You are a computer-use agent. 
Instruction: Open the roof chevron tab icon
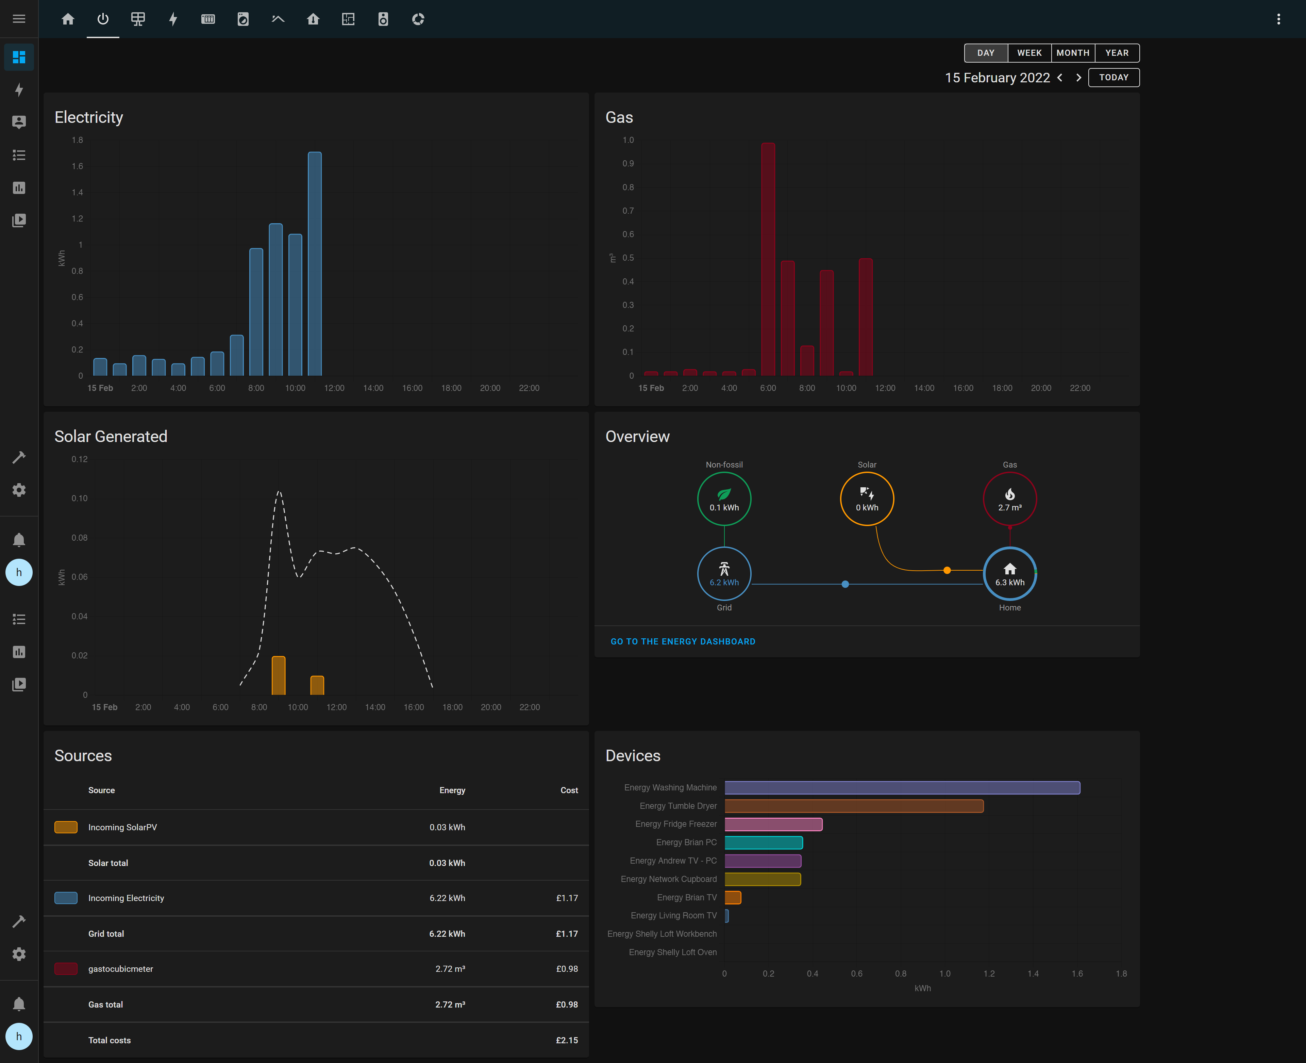pyautogui.click(x=278, y=19)
